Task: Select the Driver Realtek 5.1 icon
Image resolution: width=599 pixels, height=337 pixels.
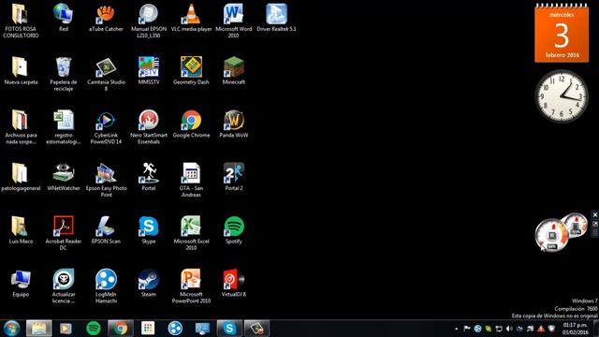Action: tap(276, 18)
